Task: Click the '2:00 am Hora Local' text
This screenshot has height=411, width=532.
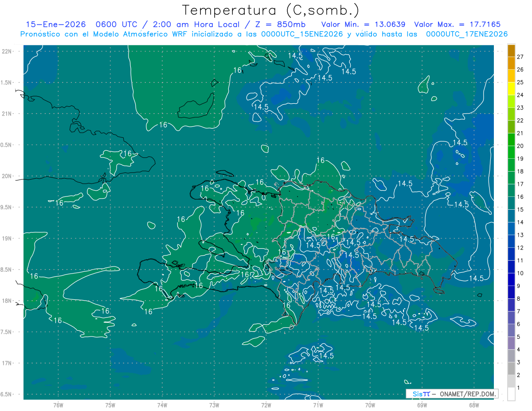Action: click(x=196, y=24)
